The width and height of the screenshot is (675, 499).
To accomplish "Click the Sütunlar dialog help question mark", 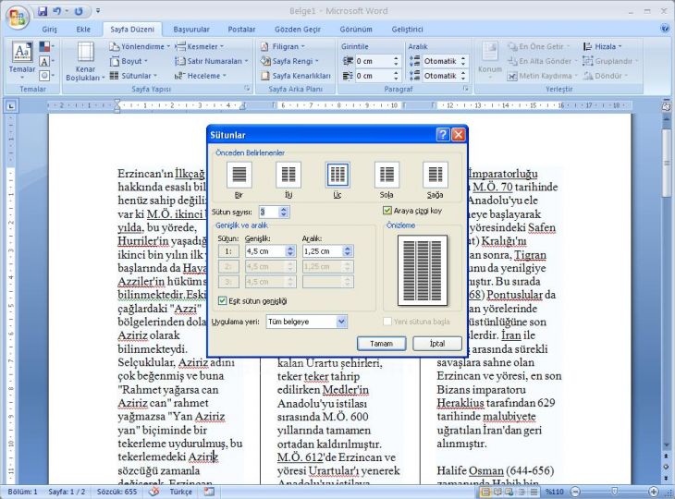I will pos(443,135).
